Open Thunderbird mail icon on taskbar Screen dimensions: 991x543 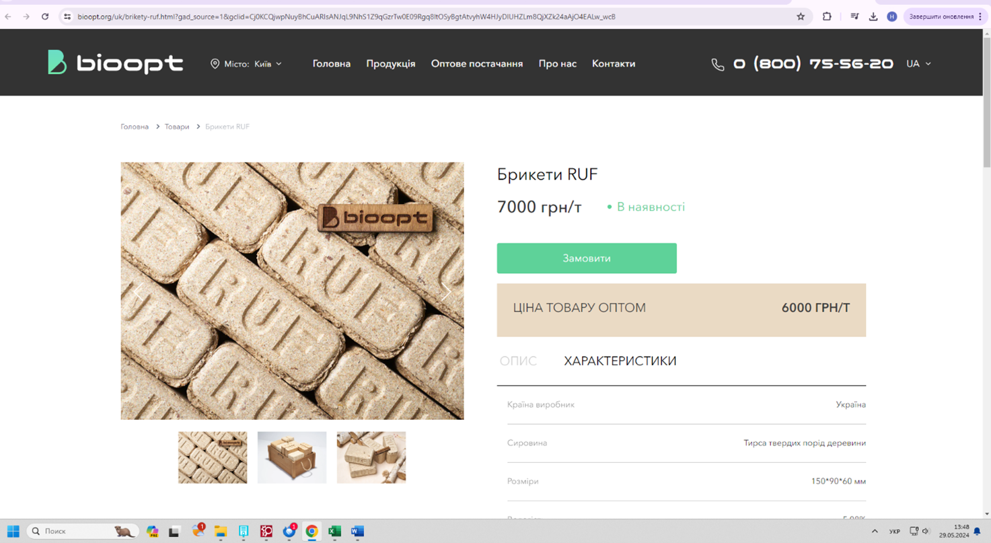click(x=290, y=532)
